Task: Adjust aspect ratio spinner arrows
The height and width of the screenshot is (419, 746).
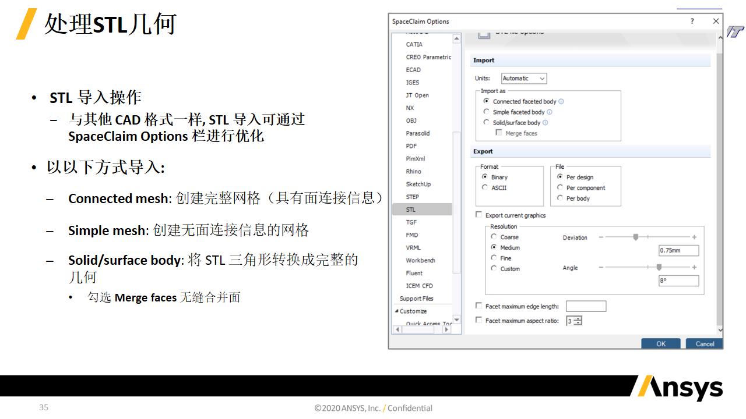Action: click(578, 321)
